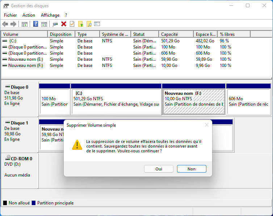Viewport: 273px width, 216px height.
Task: Click the disk with magnifier toolbar icon
Action: pyautogui.click(x=55, y=24)
